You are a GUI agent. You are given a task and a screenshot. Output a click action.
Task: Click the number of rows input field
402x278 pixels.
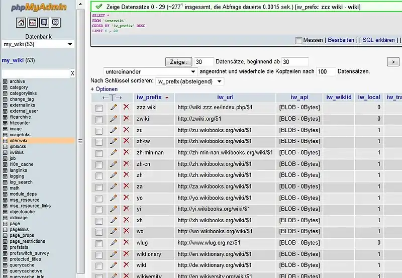[x=204, y=62]
